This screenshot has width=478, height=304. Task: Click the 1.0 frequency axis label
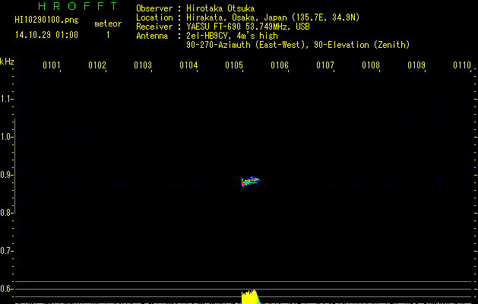pos(6,137)
